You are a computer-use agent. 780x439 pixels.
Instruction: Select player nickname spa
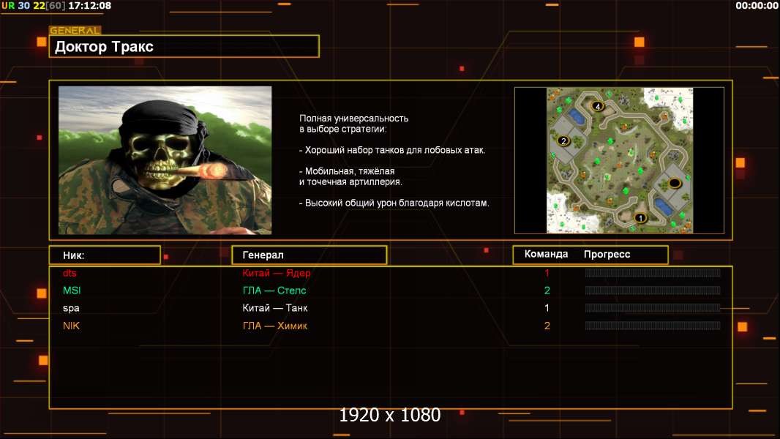pos(71,308)
